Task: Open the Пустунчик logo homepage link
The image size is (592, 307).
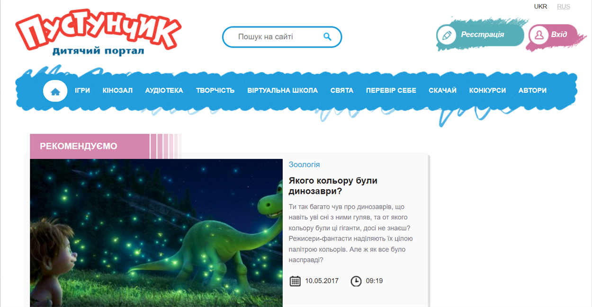Action: pos(98,34)
